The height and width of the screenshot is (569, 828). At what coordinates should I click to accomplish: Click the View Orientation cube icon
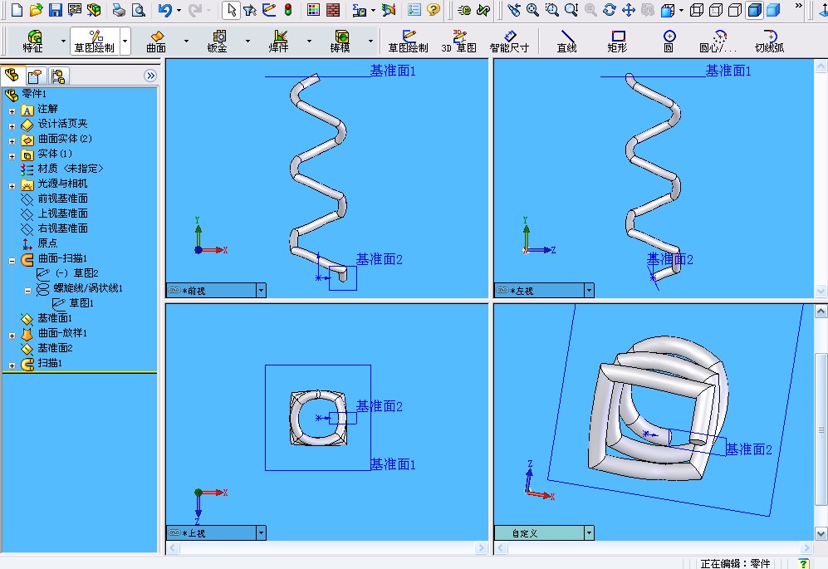point(668,9)
